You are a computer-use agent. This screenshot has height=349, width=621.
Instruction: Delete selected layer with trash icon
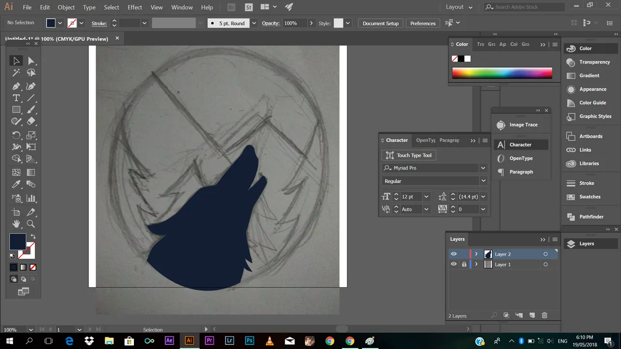544,315
